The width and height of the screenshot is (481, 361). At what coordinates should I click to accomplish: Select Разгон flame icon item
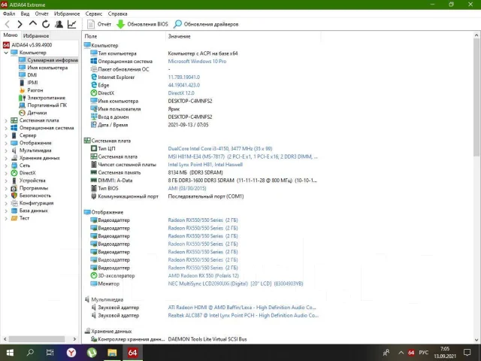pos(31,90)
